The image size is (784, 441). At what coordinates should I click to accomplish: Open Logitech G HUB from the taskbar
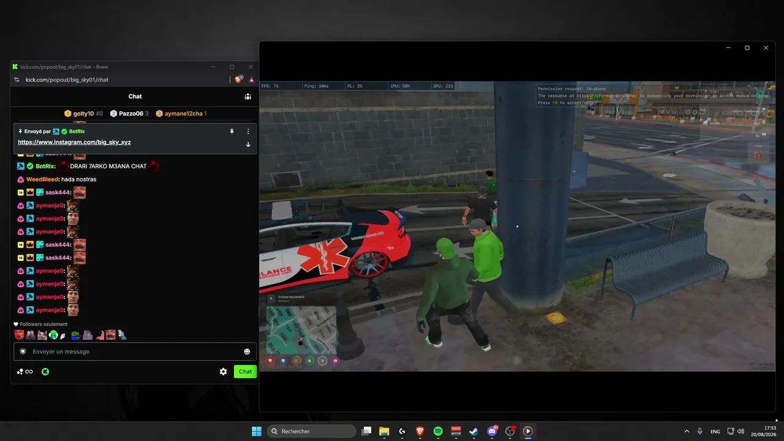(x=402, y=431)
